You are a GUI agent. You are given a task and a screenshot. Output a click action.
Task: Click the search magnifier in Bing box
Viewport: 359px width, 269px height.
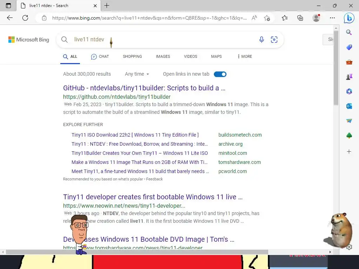click(x=65, y=40)
